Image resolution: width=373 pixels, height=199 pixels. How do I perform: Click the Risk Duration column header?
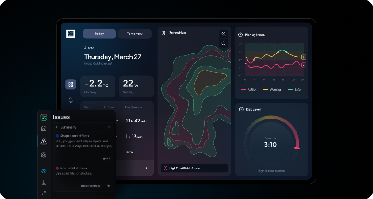click(x=133, y=107)
